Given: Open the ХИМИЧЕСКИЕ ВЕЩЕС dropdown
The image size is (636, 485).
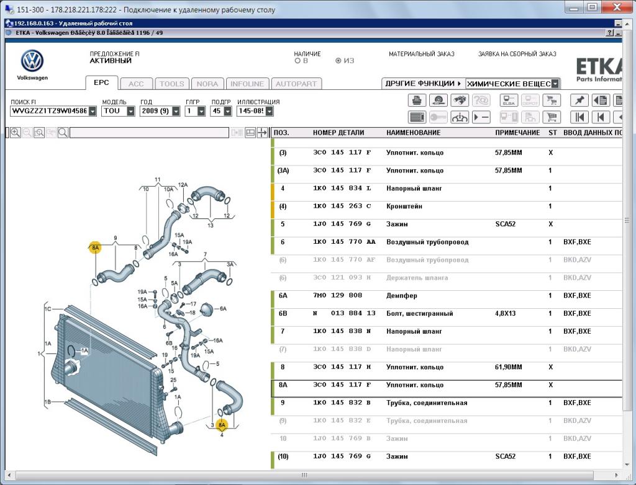Looking at the screenshot, I should click(x=555, y=84).
